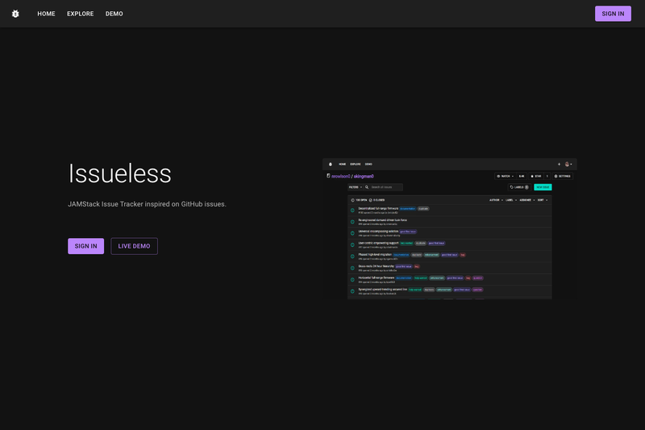Click the Issueless heading text
This screenshot has height=430, width=645.
coord(119,173)
